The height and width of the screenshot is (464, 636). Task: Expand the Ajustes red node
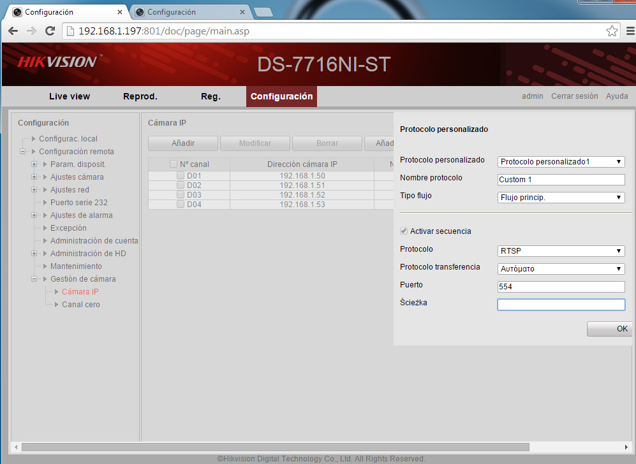coord(34,190)
